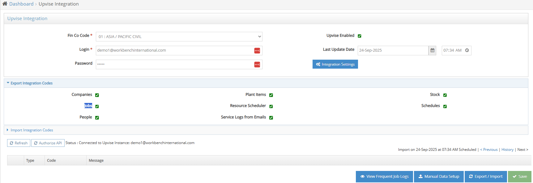The width and height of the screenshot is (533, 183).
Task: Click the Refresh button
Action: tap(19, 143)
